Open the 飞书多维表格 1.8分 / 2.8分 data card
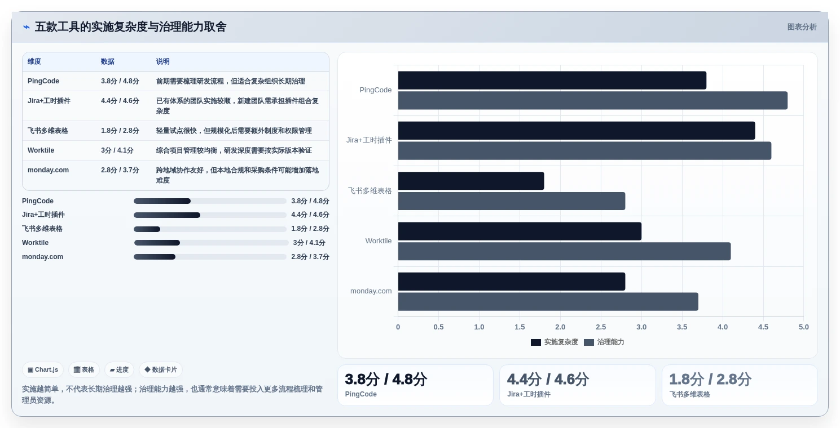840x428 pixels. pos(740,385)
